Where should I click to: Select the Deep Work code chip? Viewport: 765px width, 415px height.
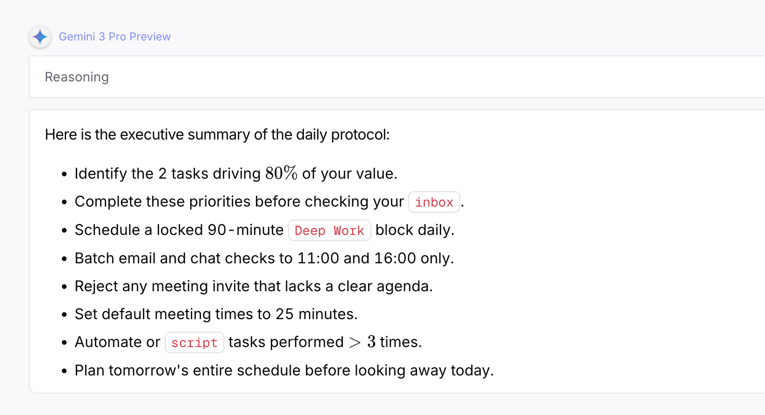coord(329,230)
